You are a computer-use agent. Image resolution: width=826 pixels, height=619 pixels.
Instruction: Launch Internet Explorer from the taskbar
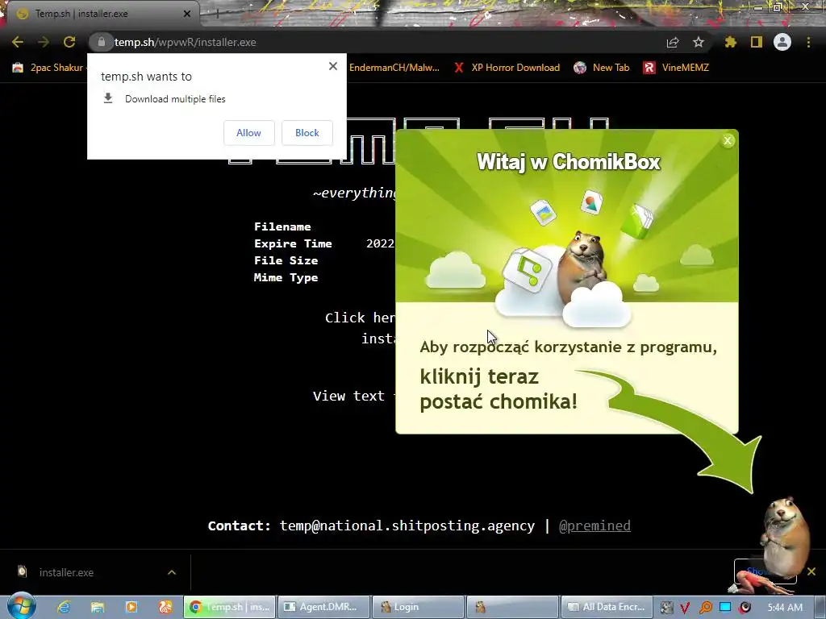click(x=64, y=607)
